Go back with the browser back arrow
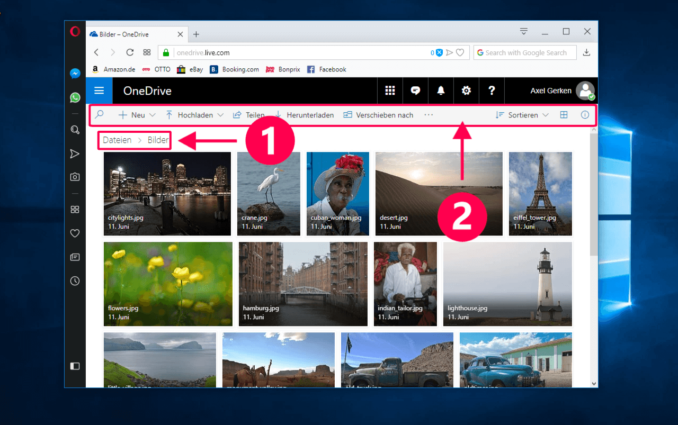678x425 pixels. (x=96, y=52)
